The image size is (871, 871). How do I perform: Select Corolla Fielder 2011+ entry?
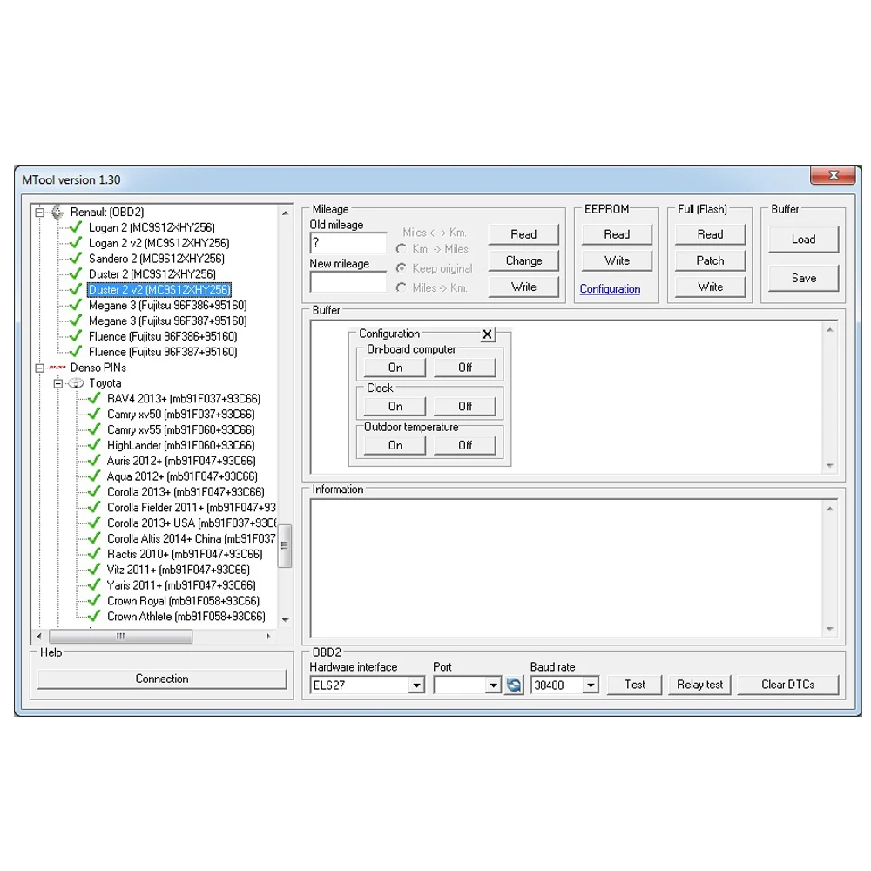(x=192, y=508)
